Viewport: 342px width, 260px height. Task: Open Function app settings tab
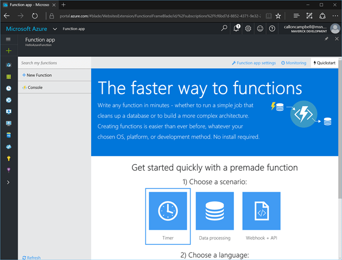[254, 63]
